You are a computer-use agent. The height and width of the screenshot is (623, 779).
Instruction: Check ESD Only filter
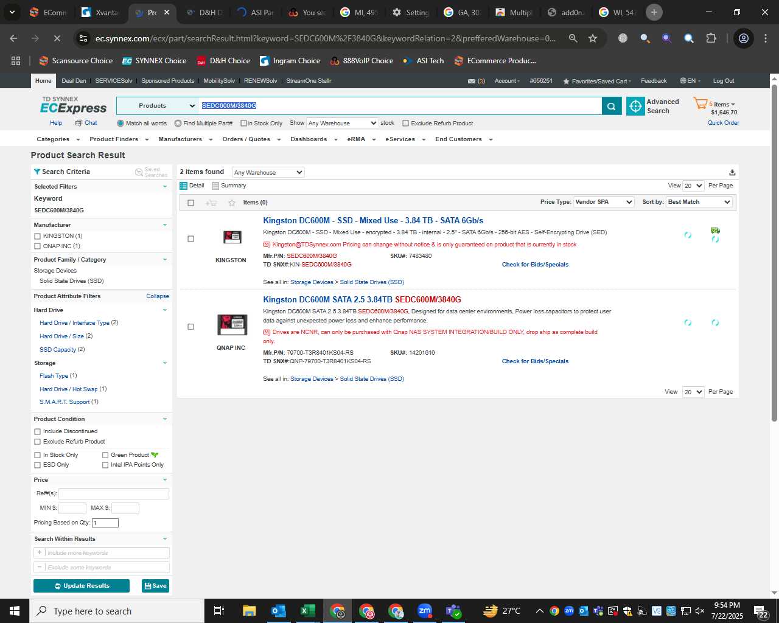click(38, 465)
